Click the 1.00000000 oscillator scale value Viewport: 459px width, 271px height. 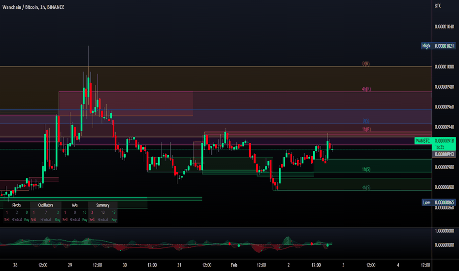(444, 231)
